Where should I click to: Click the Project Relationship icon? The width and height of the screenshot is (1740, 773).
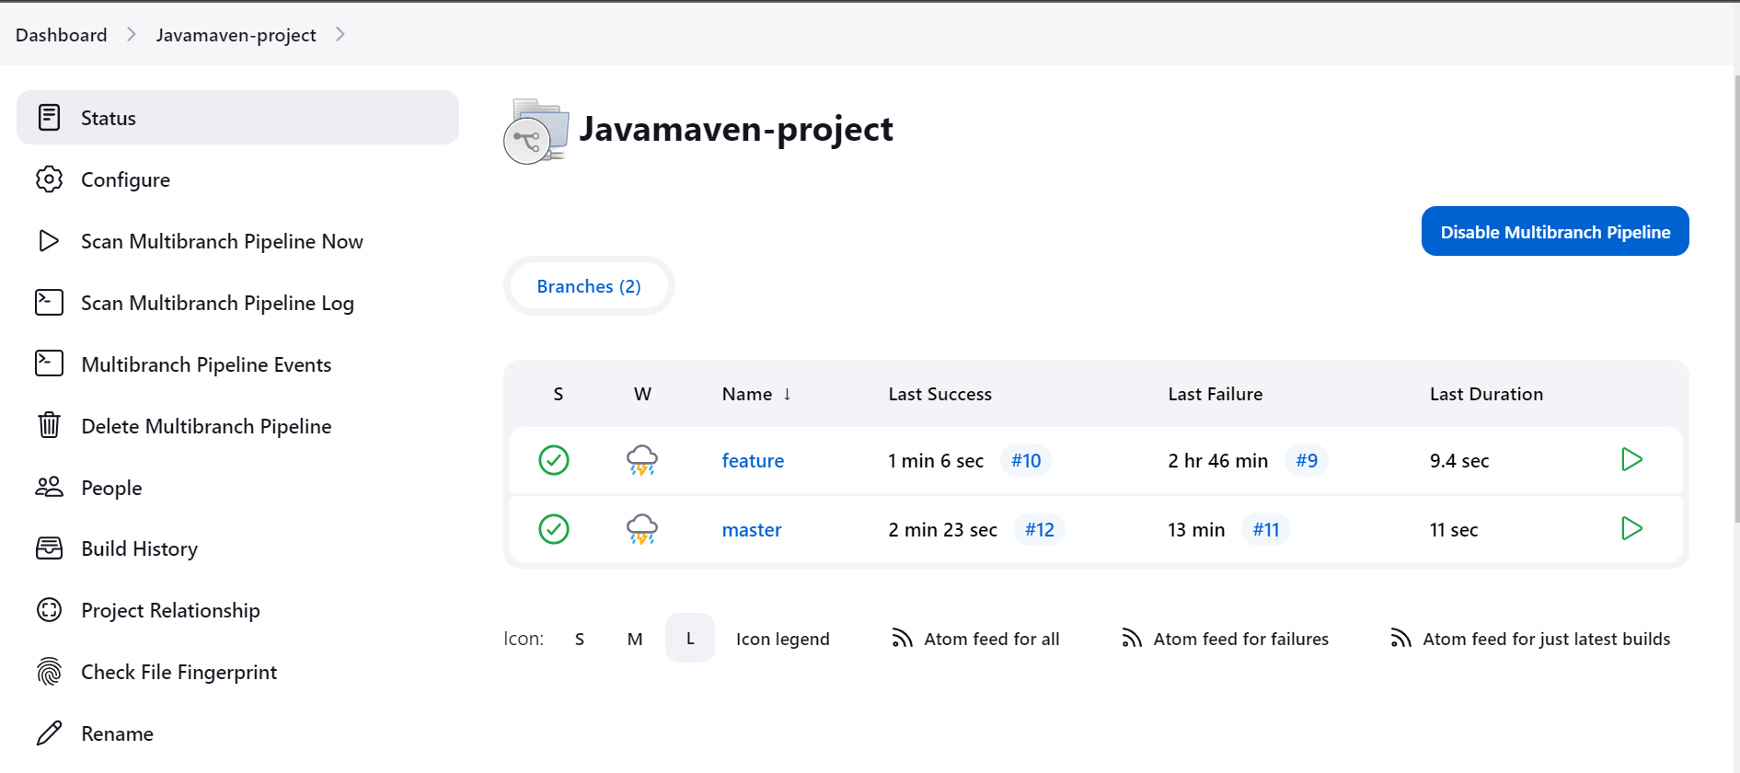click(49, 609)
